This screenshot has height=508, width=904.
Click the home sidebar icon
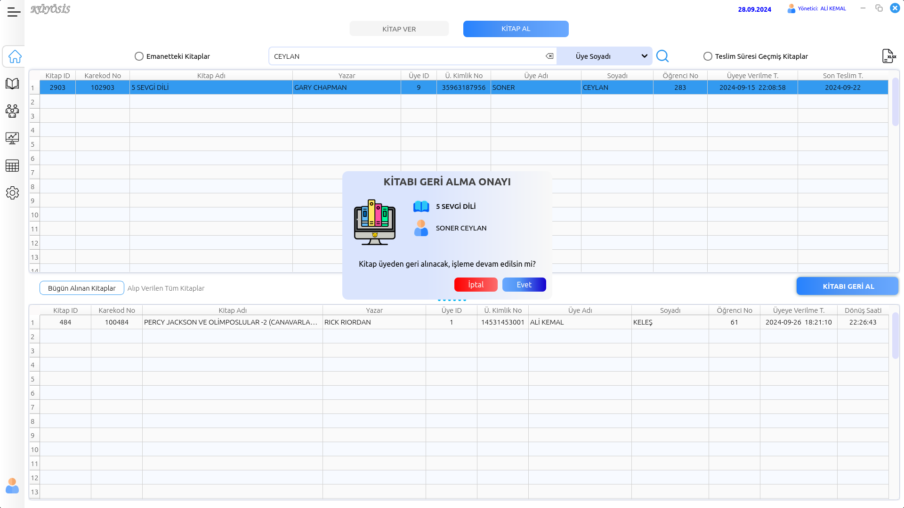click(15, 56)
